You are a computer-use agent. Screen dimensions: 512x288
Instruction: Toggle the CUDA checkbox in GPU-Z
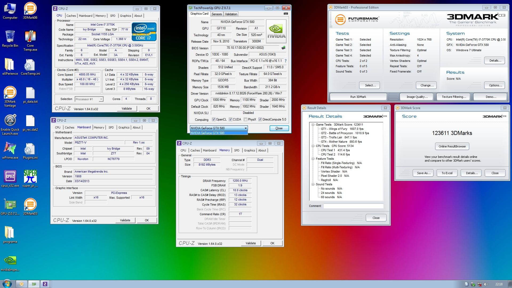pos(230,119)
